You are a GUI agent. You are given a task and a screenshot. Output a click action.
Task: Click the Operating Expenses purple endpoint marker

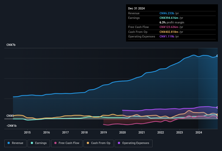pyautogui.click(x=217, y=107)
